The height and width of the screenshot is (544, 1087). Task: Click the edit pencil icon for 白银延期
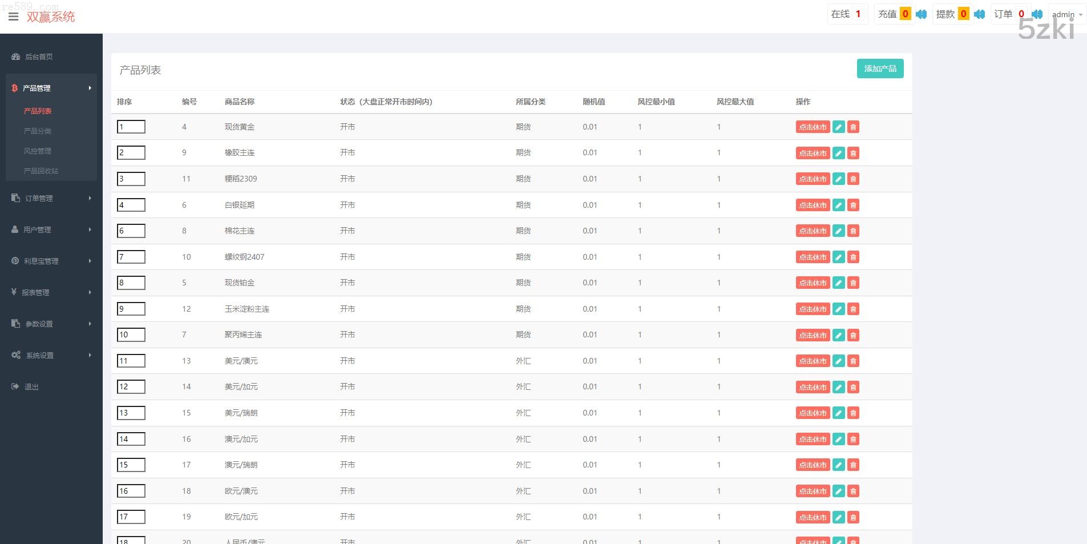[838, 205]
